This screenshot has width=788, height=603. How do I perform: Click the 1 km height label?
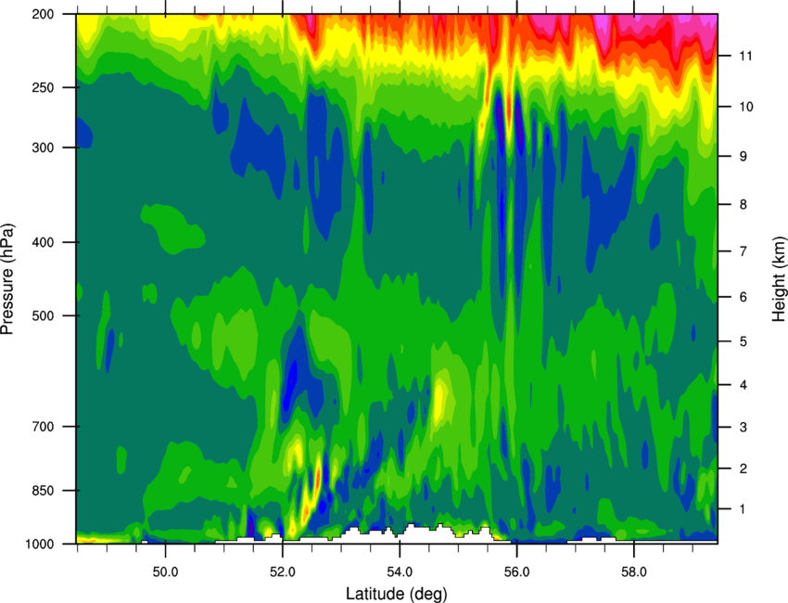(x=744, y=509)
